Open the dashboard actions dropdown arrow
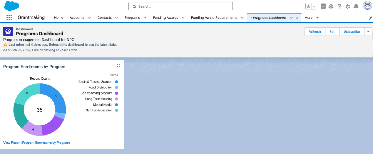 coord(368,32)
